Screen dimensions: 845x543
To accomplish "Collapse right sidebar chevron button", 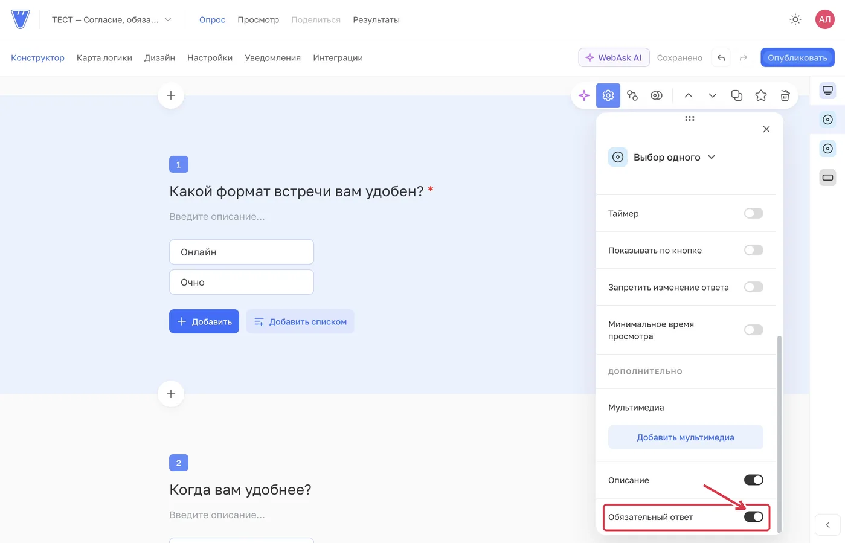I will click(828, 525).
